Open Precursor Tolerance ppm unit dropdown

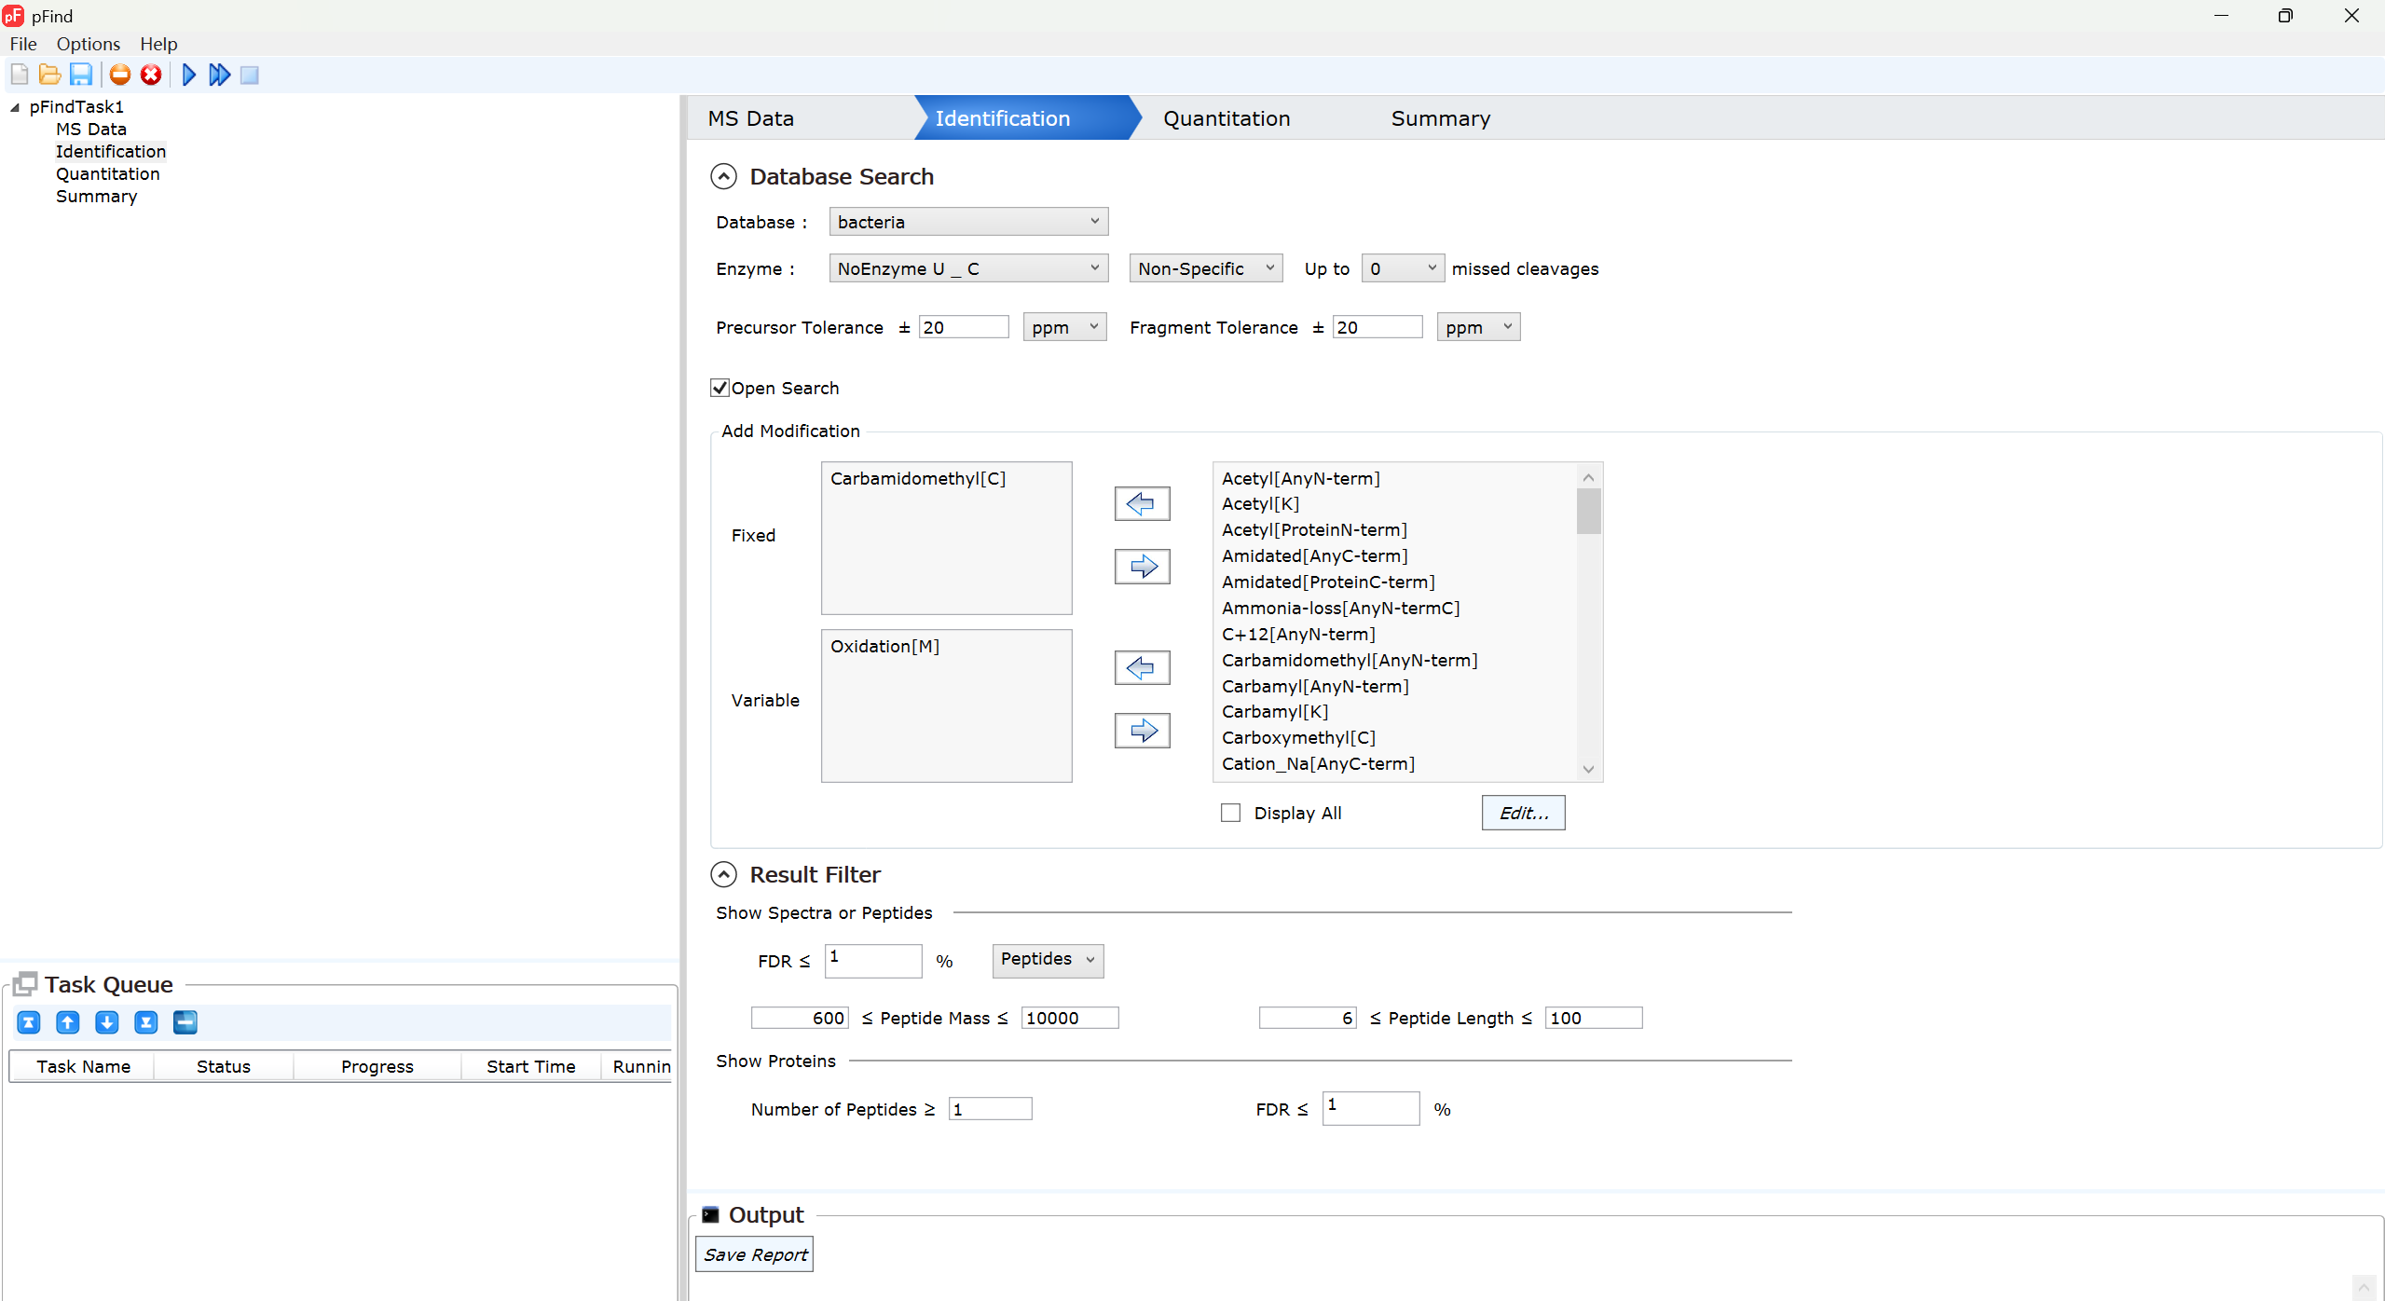click(x=1064, y=327)
